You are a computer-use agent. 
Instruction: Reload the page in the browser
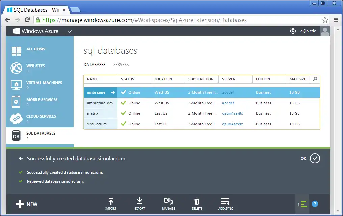tap(27, 20)
